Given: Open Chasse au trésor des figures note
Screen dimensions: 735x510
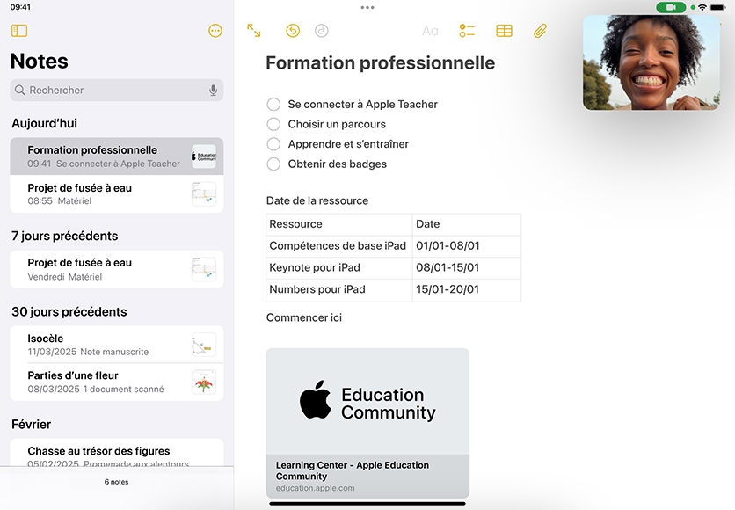Looking at the screenshot, I should [117, 452].
